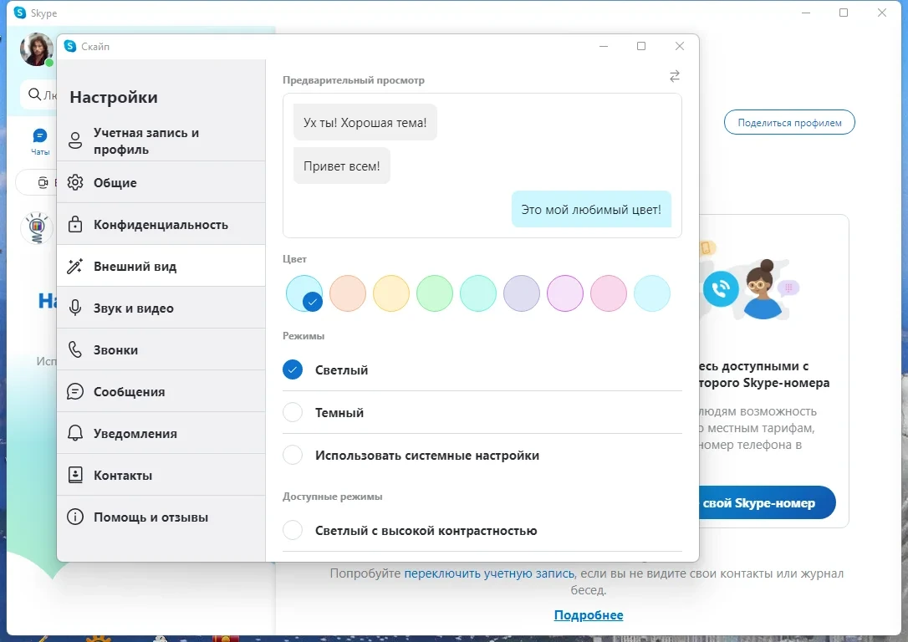Click the speech bubble icon for Сообщения
The height and width of the screenshot is (642, 908).
[75, 391]
